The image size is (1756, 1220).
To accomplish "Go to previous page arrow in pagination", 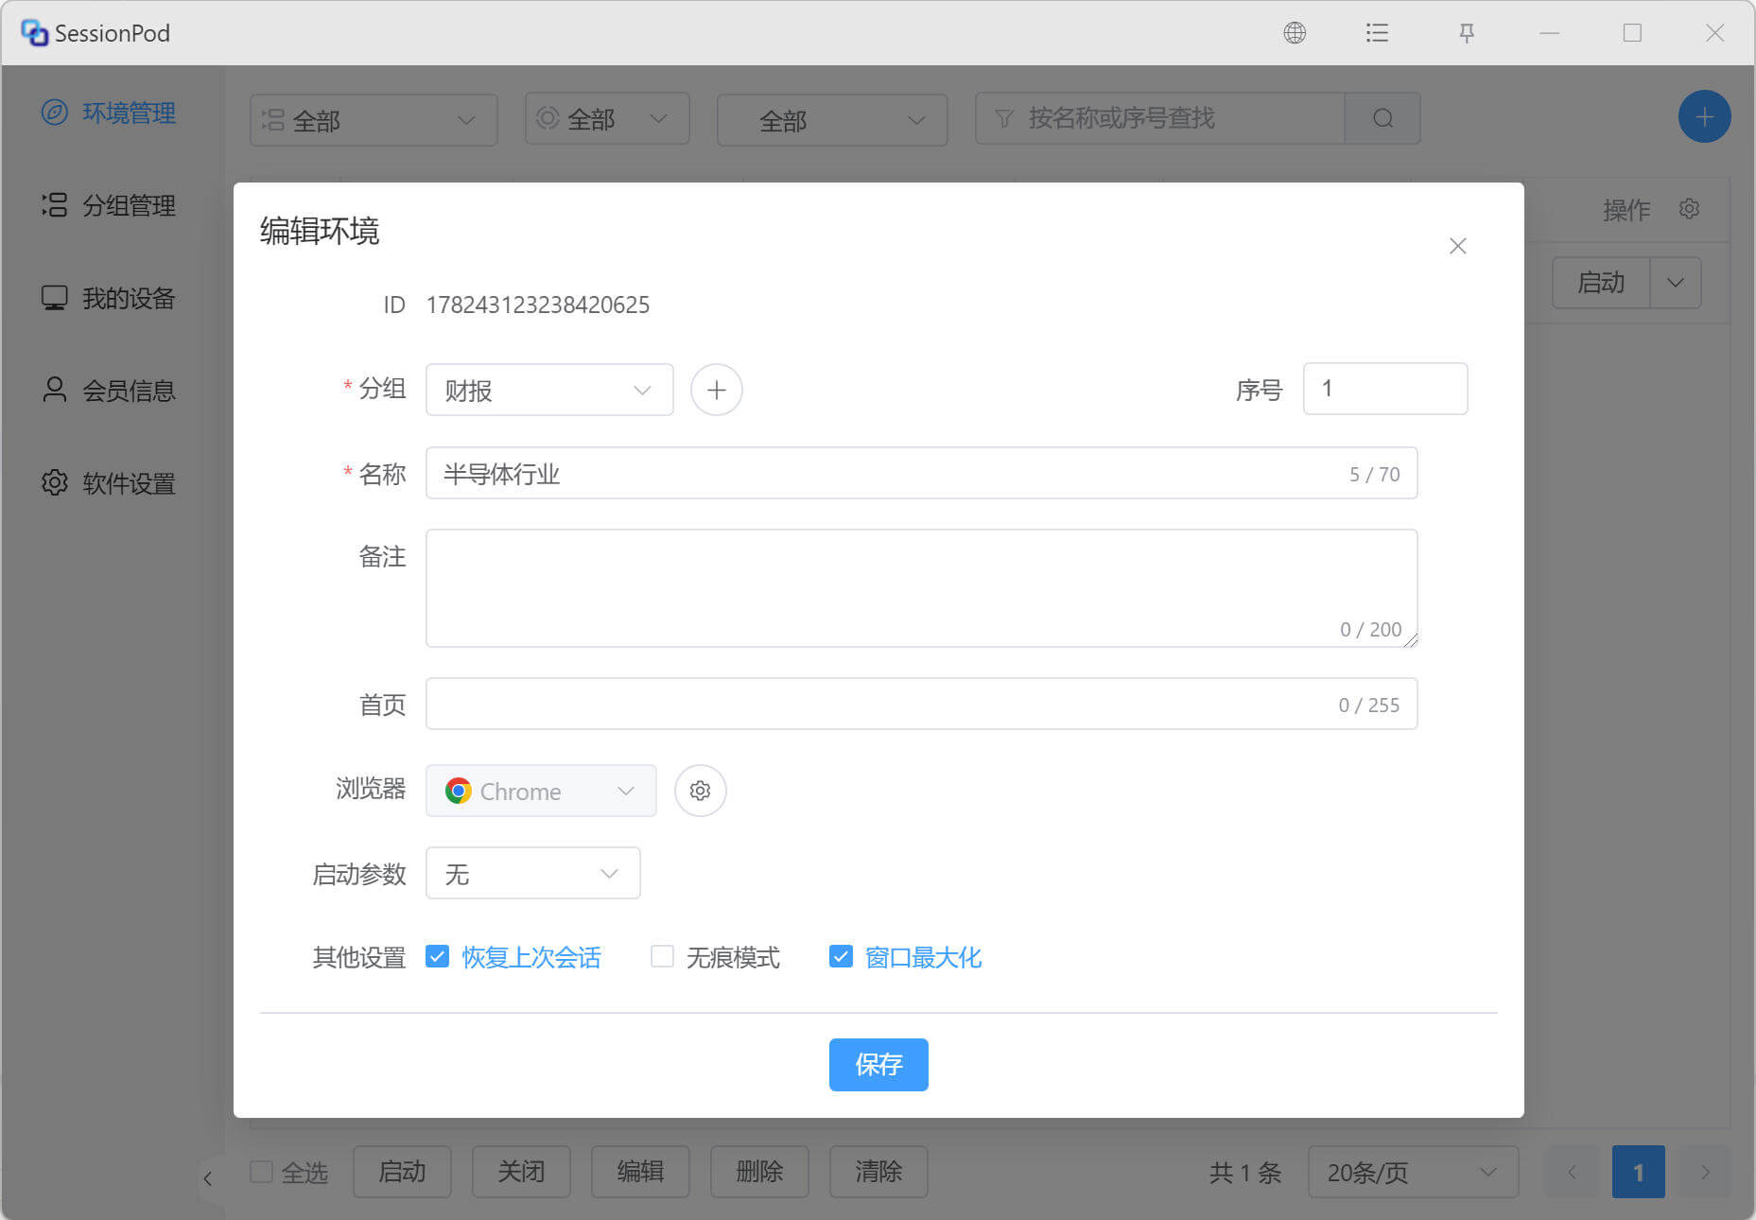I will point(1572,1173).
